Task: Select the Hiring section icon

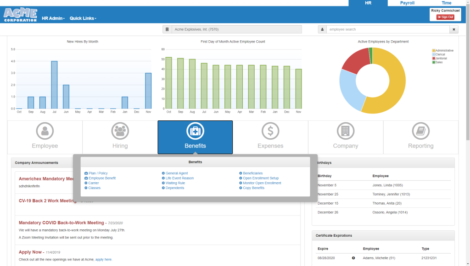Action: [x=119, y=130]
